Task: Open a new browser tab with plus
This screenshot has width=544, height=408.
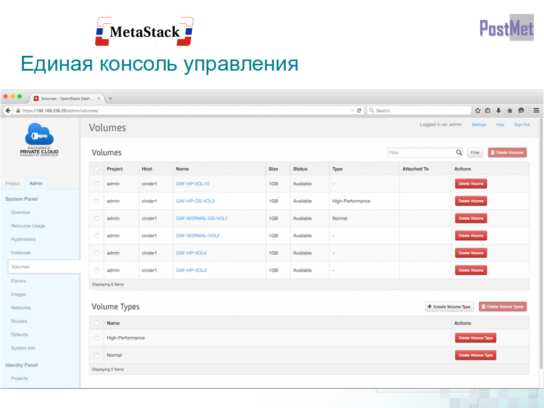Action: [x=110, y=98]
